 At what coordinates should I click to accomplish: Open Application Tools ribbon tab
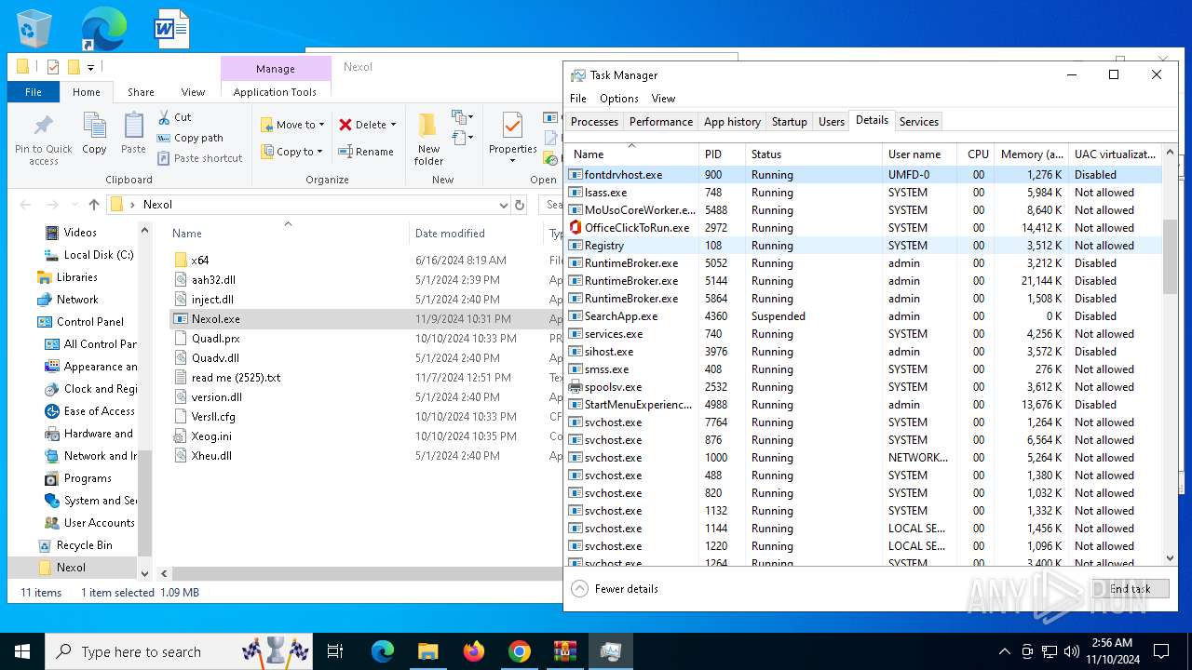click(275, 92)
